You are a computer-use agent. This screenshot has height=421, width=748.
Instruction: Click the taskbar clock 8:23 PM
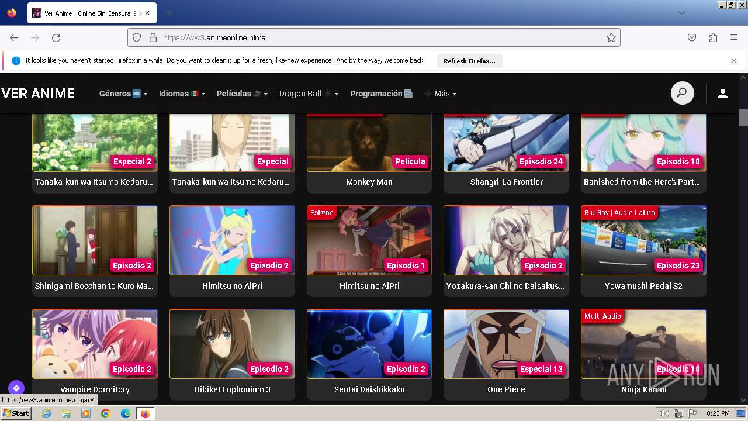[718, 413]
